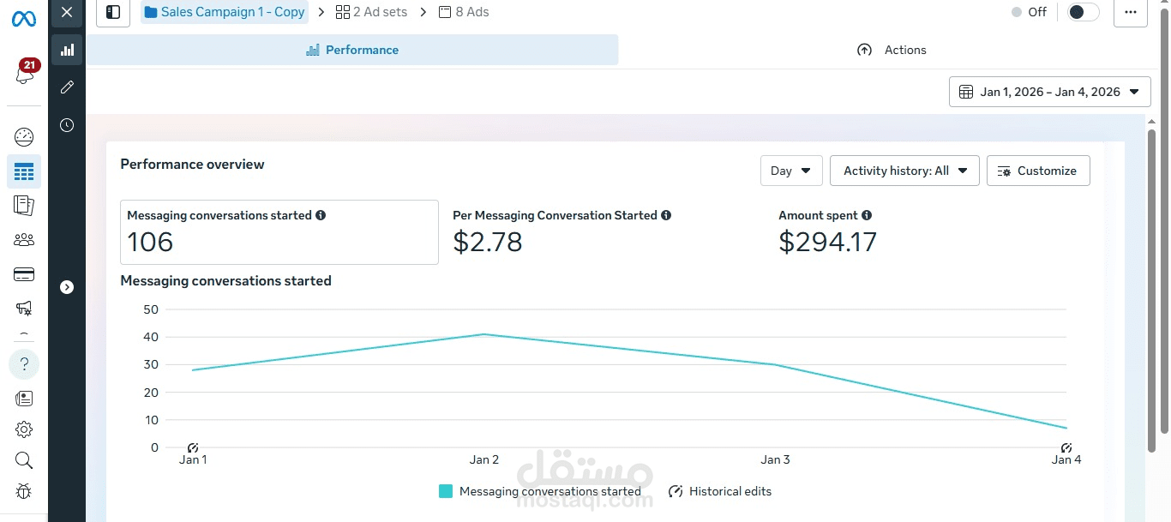Viewport: 1171px width, 522px height.
Task: Turn on the campaign Off toggle switch
Action: (1083, 12)
